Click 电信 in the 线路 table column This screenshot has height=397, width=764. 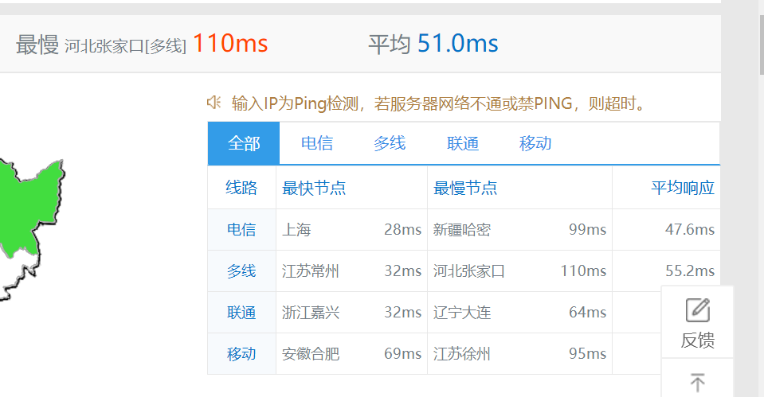(241, 230)
